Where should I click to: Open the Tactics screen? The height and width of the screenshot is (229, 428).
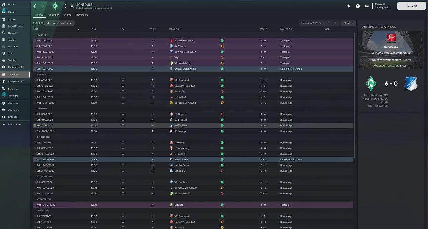[x=12, y=40]
